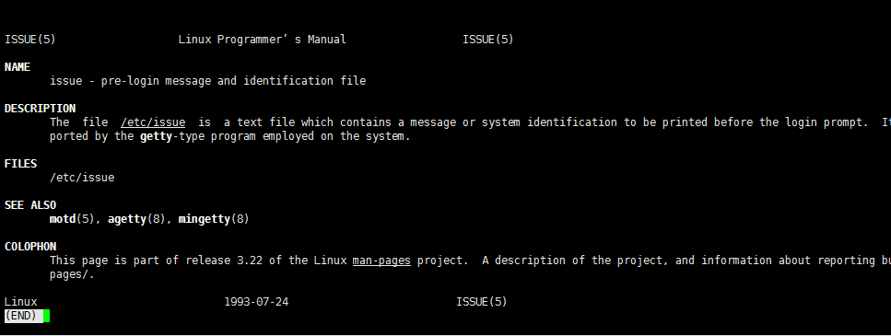
Task: Click the bold mingetty(8) reference
Action: 214,219
